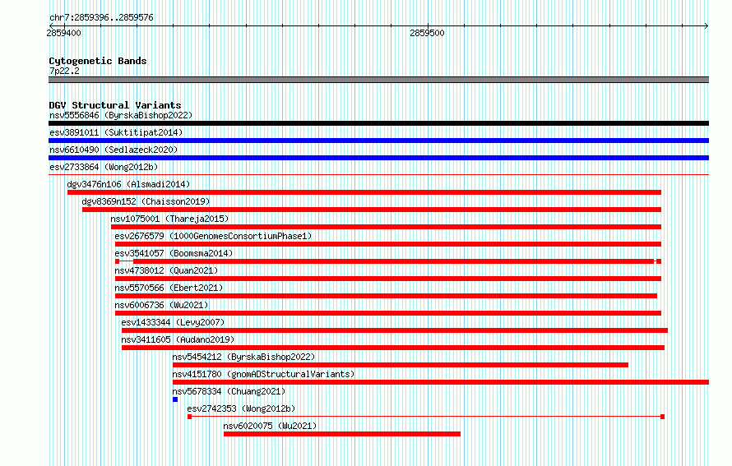Select the 7p22.2 band label

[64, 71]
